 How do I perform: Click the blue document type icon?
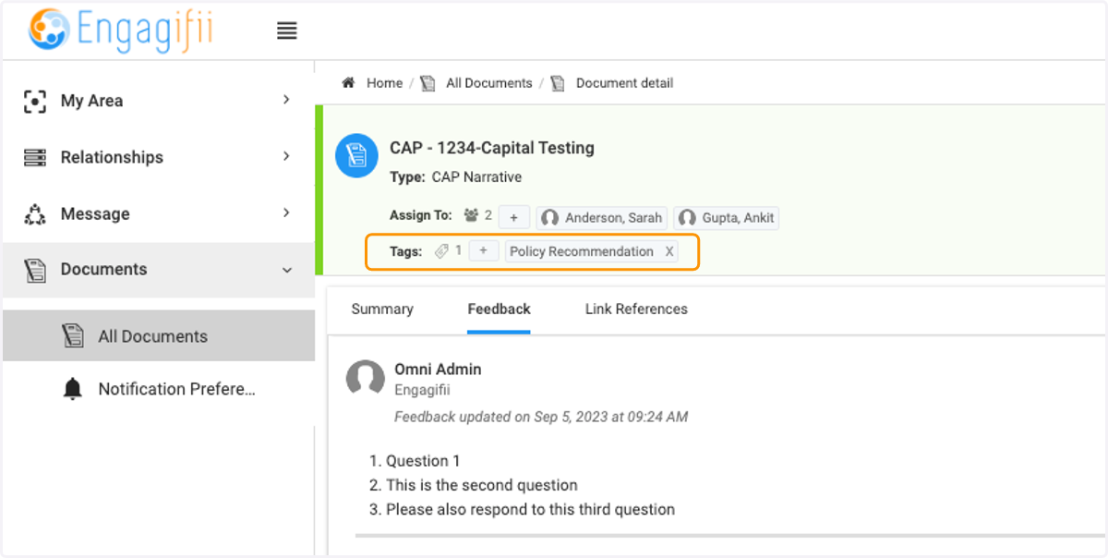(356, 156)
